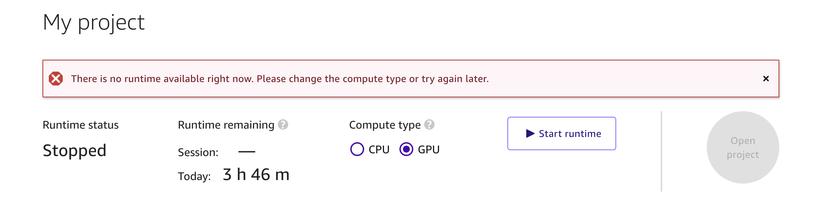Screen dimensions: 819x203
Task: Click the play icon on Start runtime
Action: point(530,133)
